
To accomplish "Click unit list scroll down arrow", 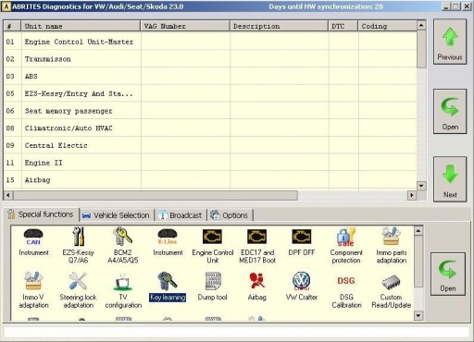I will click(x=421, y=186).
